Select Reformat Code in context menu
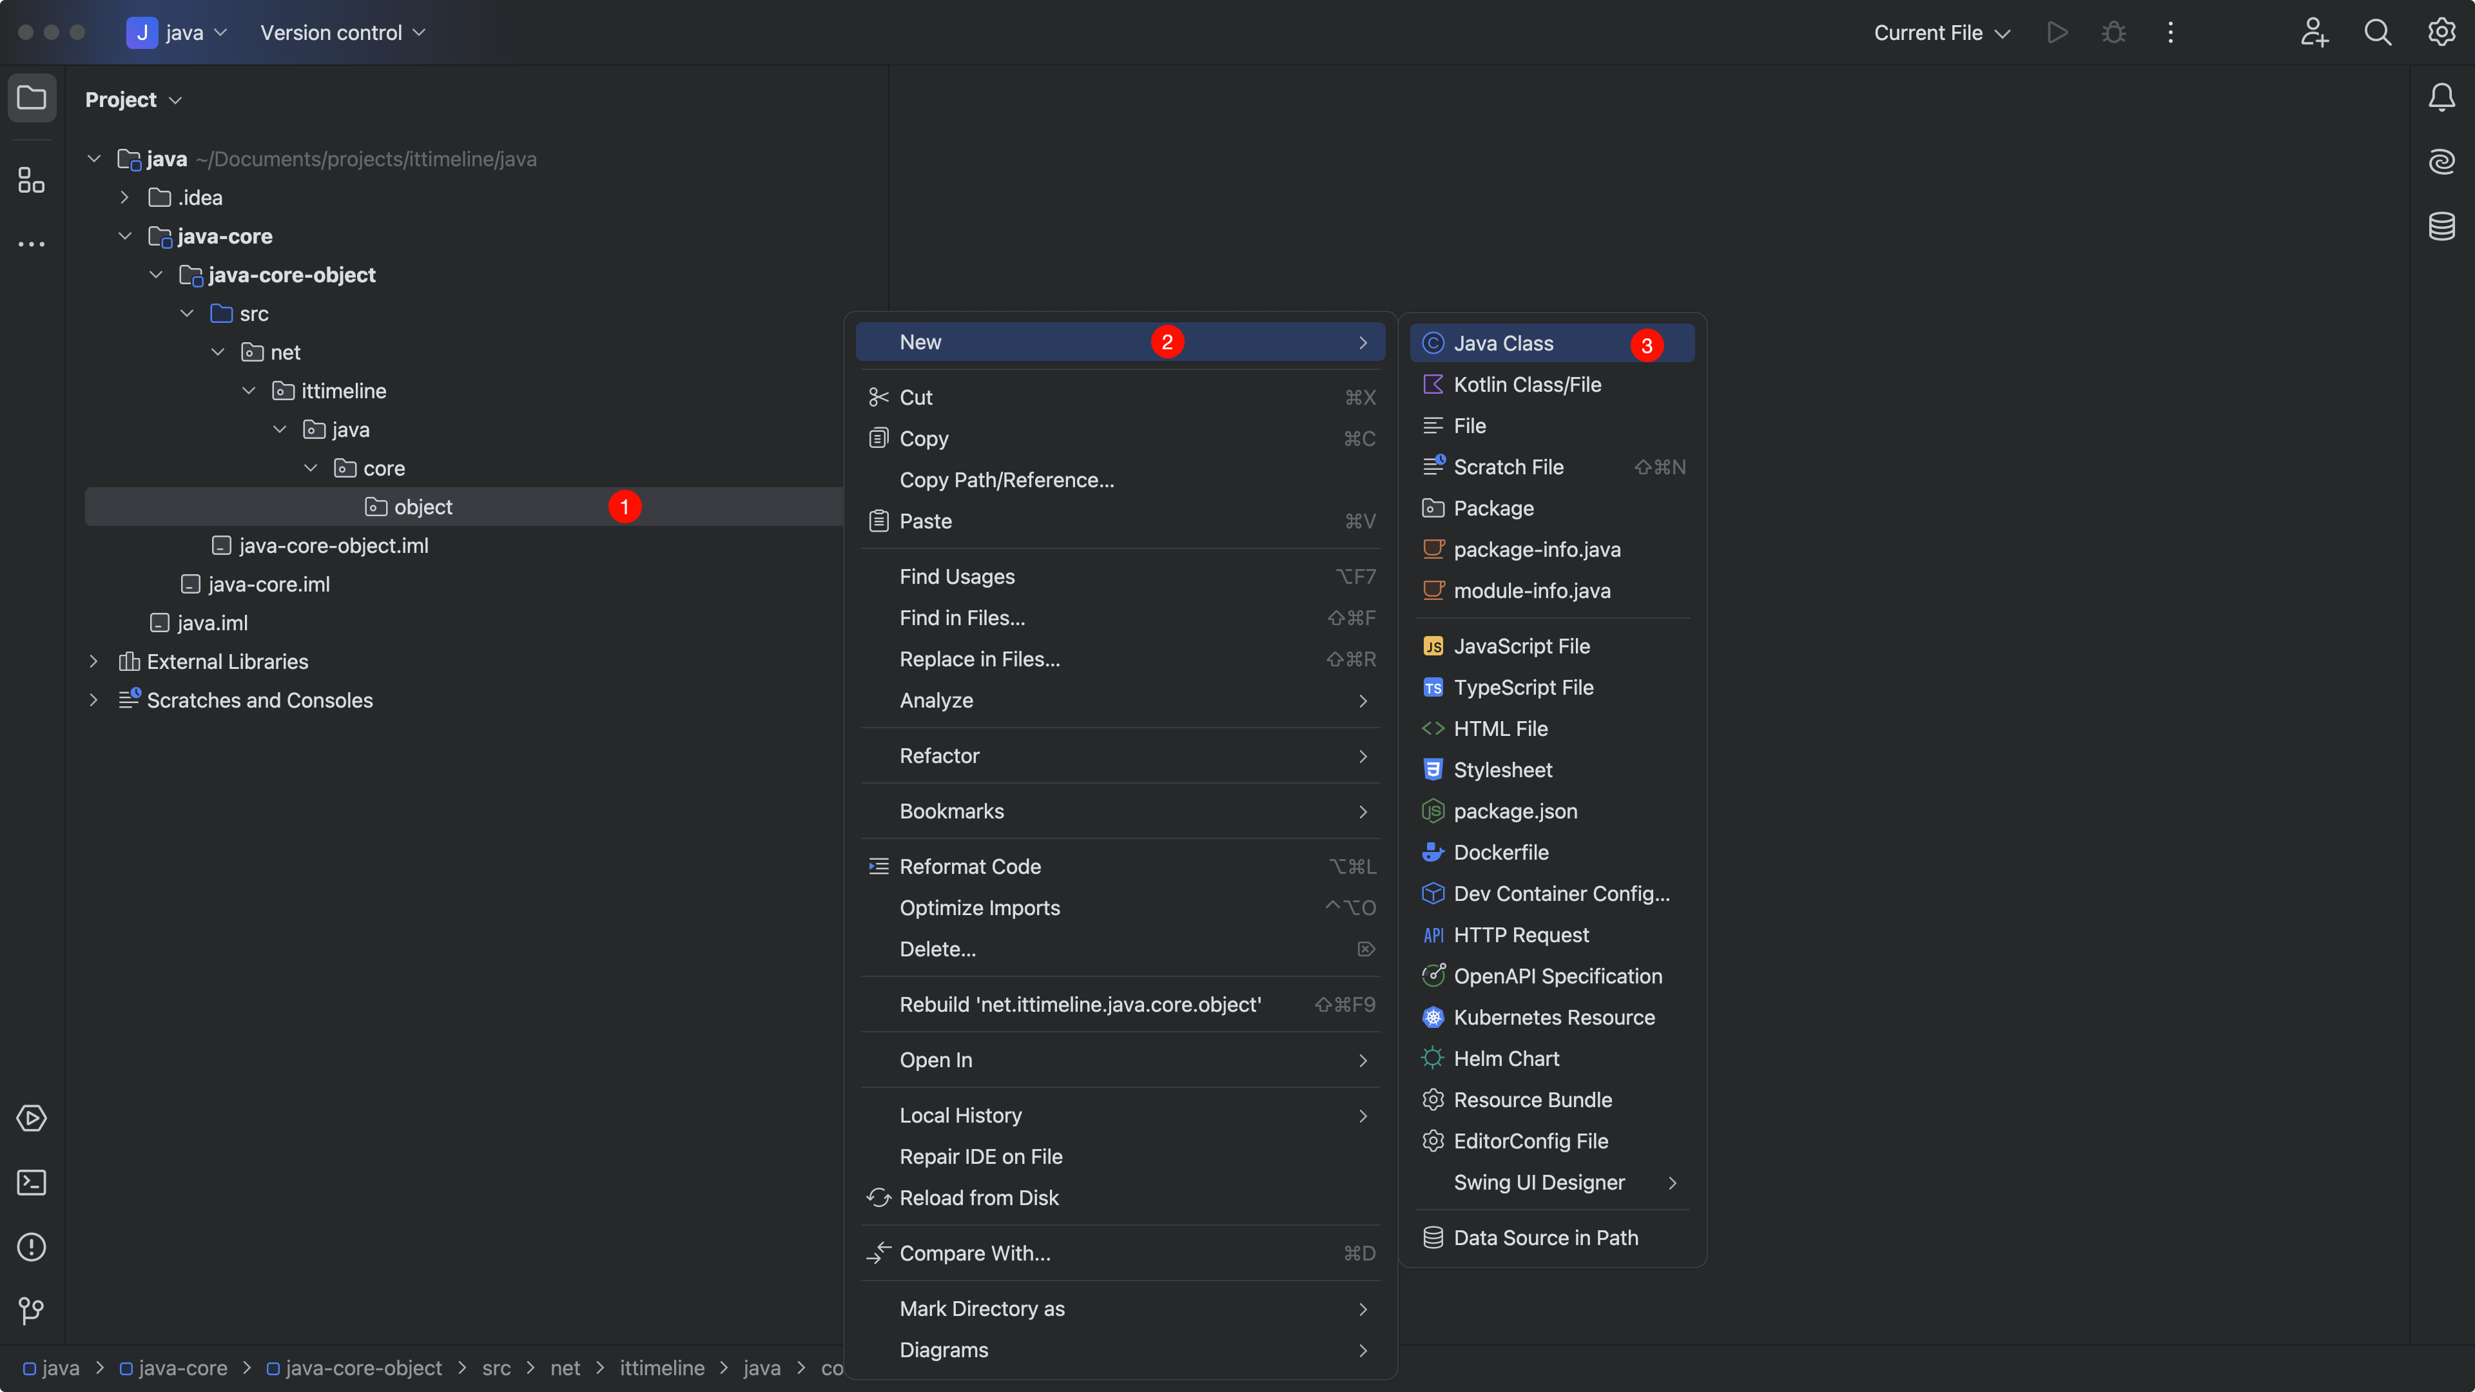This screenshot has width=2475, height=1392. click(x=969, y=867)
